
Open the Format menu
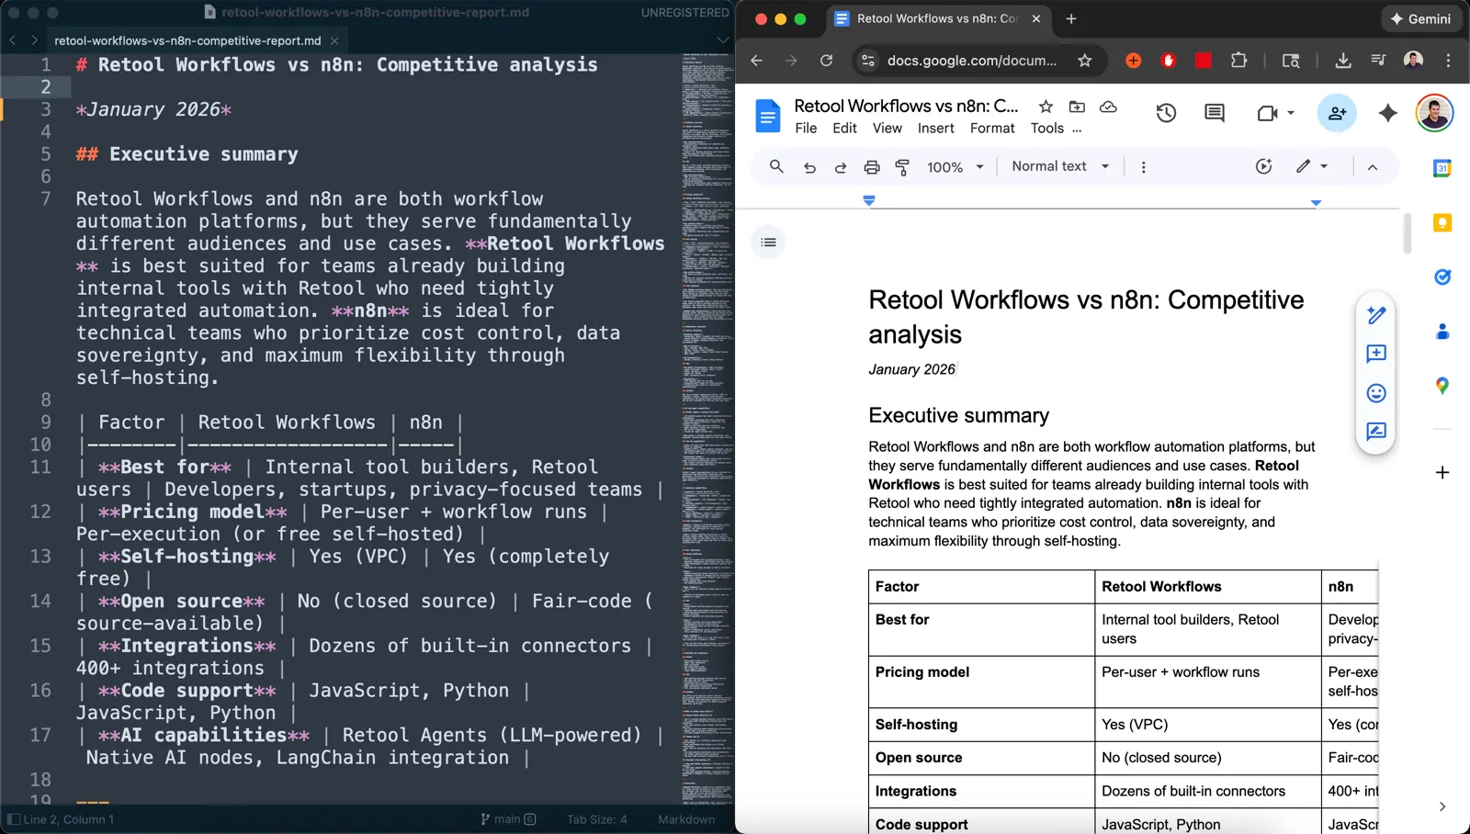click(991, 128)
